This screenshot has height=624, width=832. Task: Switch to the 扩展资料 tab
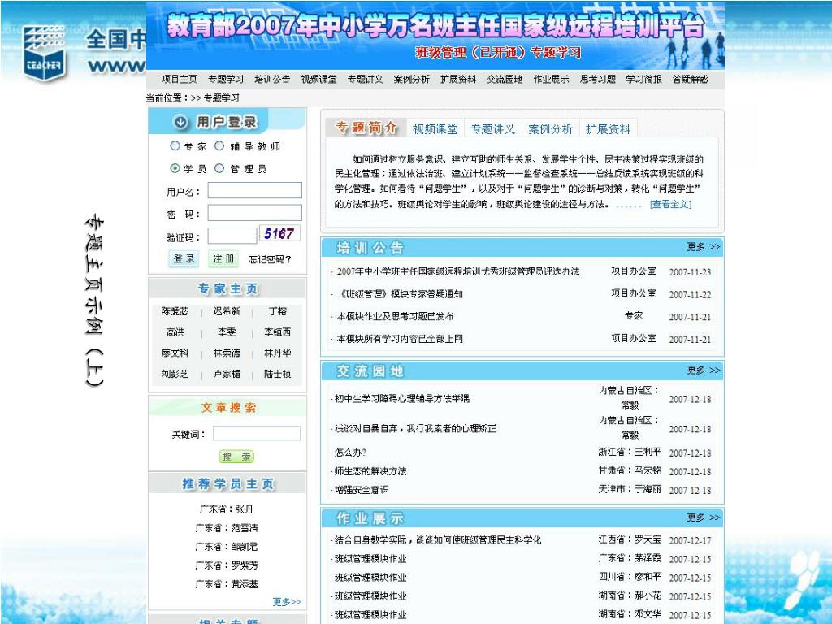coord(609,129)
